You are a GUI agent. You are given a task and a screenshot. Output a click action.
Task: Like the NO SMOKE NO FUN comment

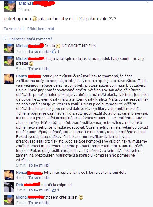click(39, 52)
